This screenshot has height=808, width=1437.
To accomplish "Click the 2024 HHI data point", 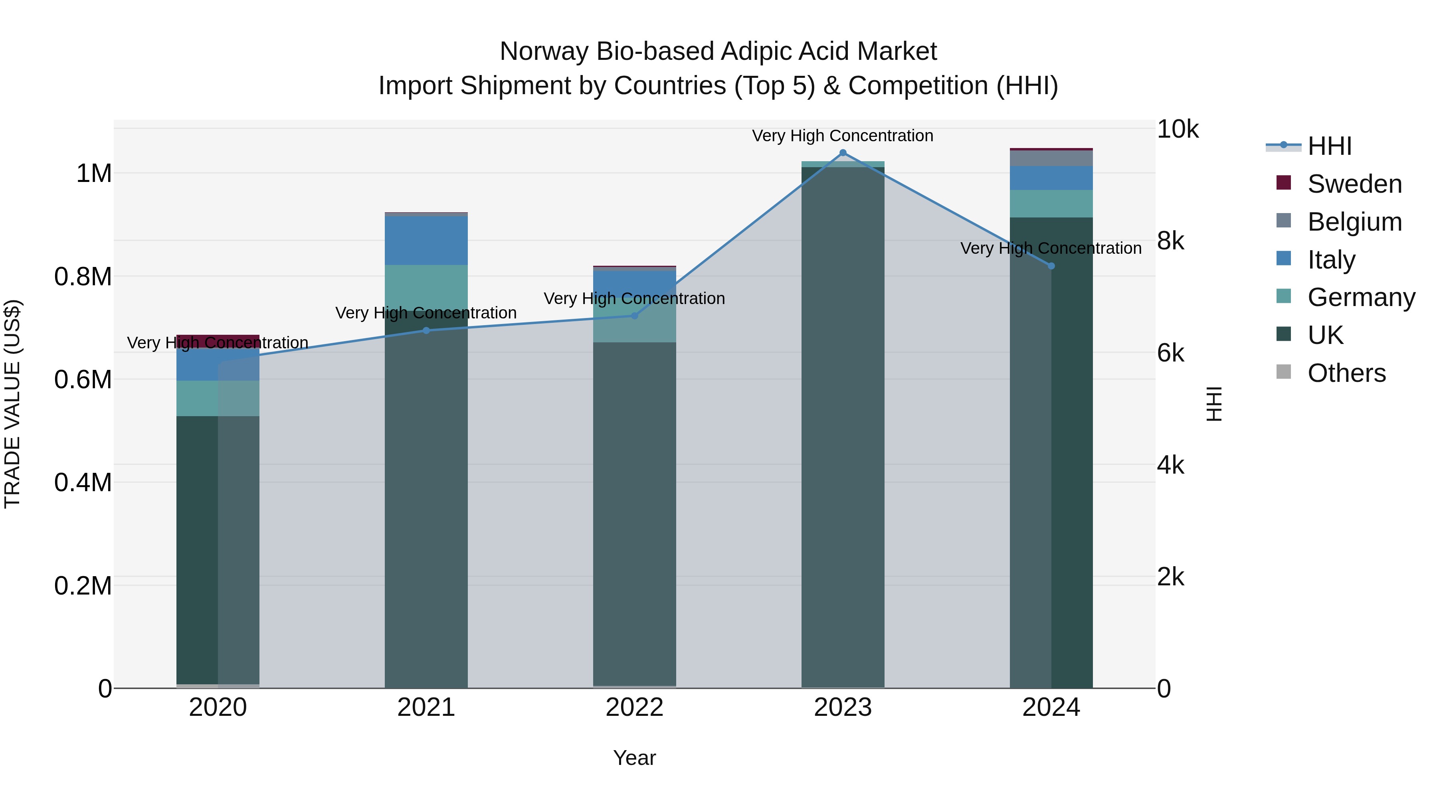I will point(1051,266).
